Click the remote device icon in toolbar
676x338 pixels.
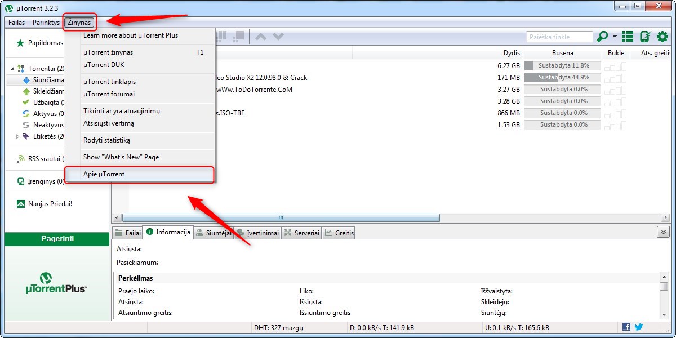(x=645, y=37)
